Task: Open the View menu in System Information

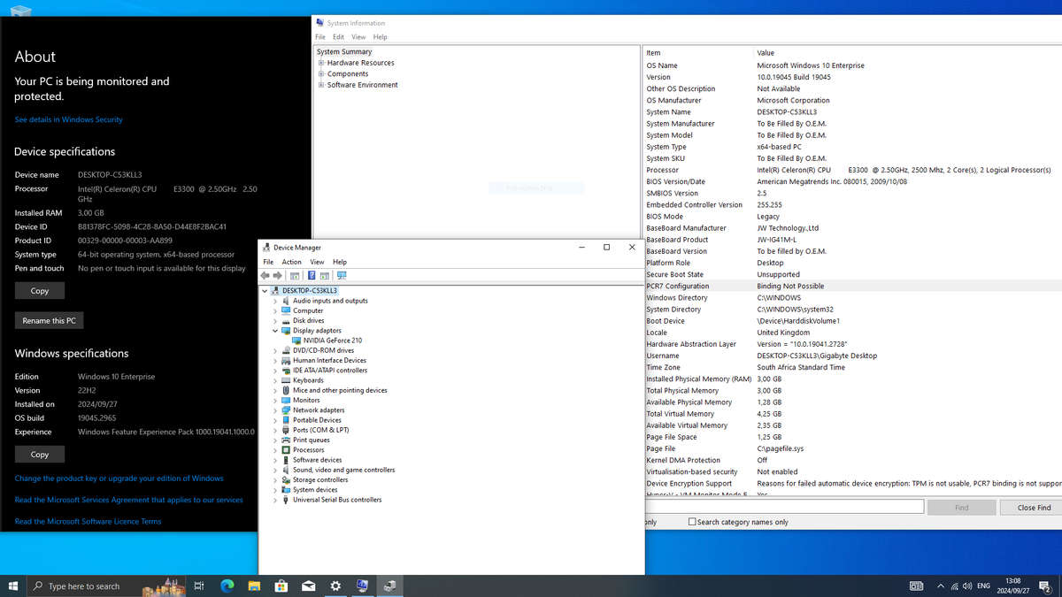Action: (358, 36)
